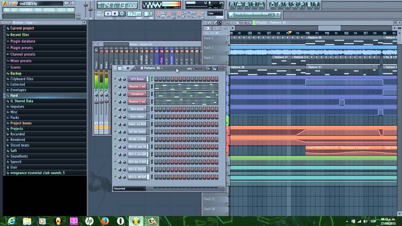Mute Track 1 in the Playlist
Screen dimensions: 402x226
click(227, 43)
